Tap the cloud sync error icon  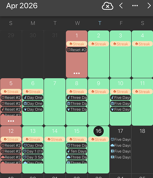tap(108, 6)
